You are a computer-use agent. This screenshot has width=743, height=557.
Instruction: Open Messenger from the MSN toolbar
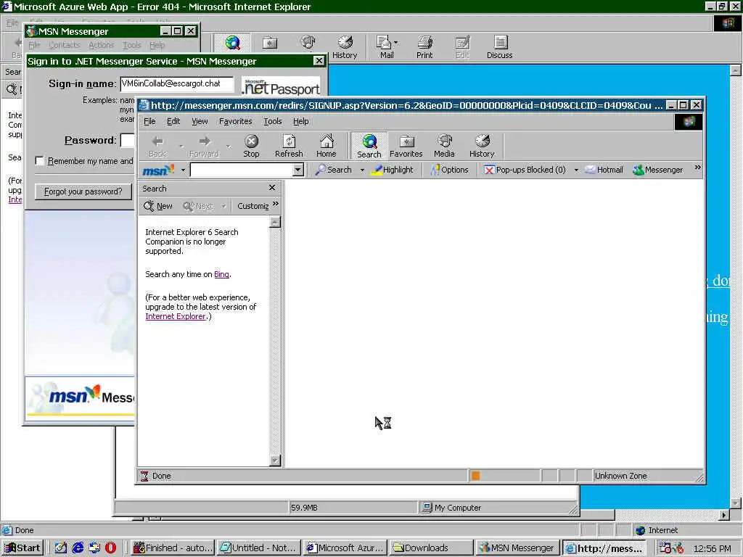pos(657,170)
